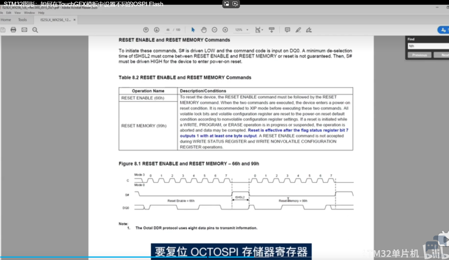Viewport: 449px width, 260px height.
Task: Open the Help menu
Action: coord(41,13)
